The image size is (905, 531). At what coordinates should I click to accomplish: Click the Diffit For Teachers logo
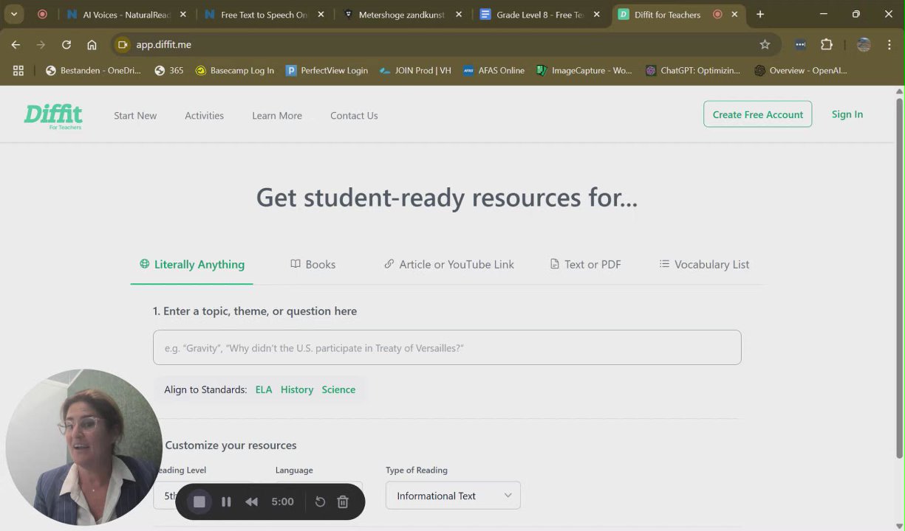click(53, 116)
